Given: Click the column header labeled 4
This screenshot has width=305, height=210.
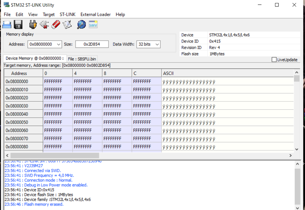Looking at the screenshot, I should click(x=87, y=73).
